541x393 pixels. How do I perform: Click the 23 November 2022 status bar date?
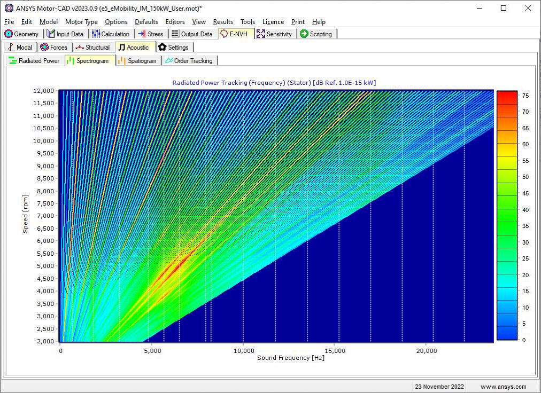[x=439, y=387]
